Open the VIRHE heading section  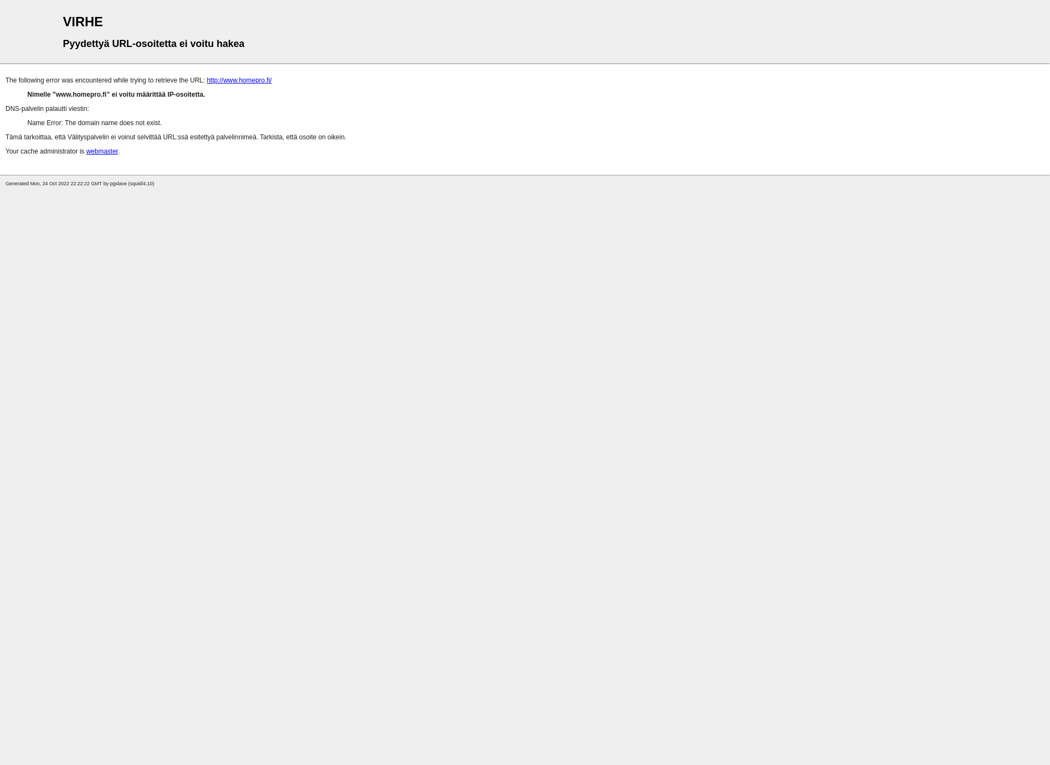click(83, 21)
